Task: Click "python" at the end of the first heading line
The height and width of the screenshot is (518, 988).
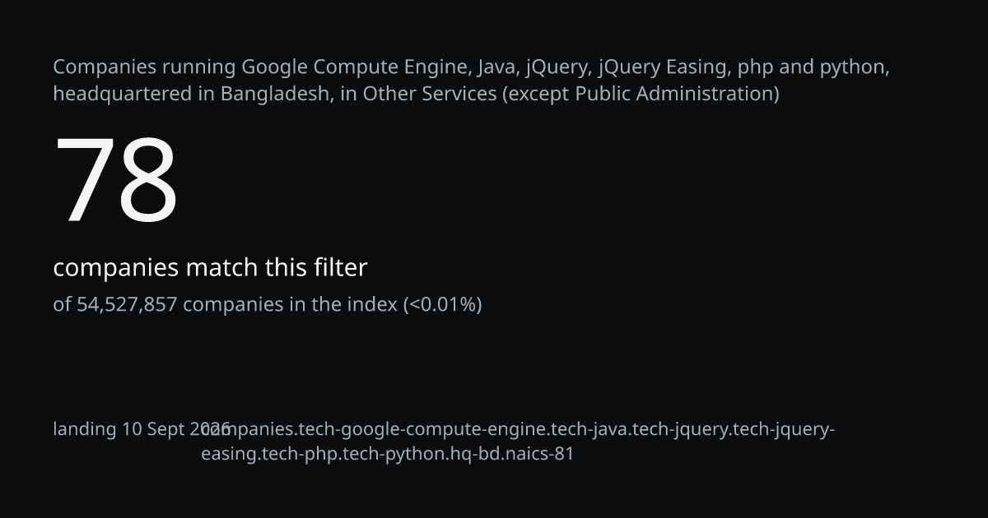Action: coord(854,67)
